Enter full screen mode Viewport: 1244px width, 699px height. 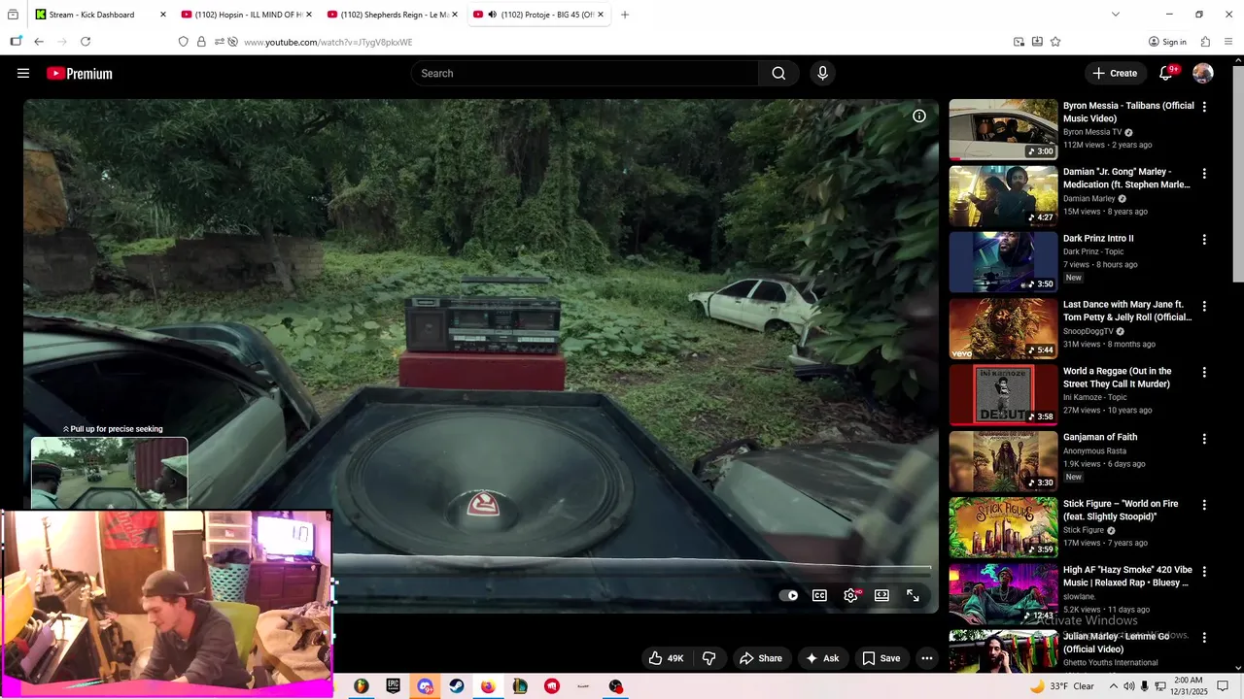[x=913, y=595]
